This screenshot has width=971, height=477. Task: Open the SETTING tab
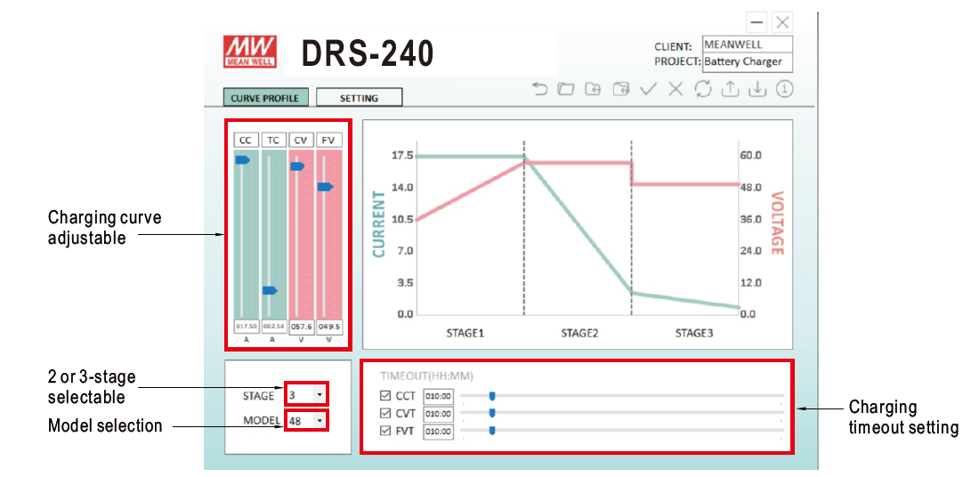point(360,98)
